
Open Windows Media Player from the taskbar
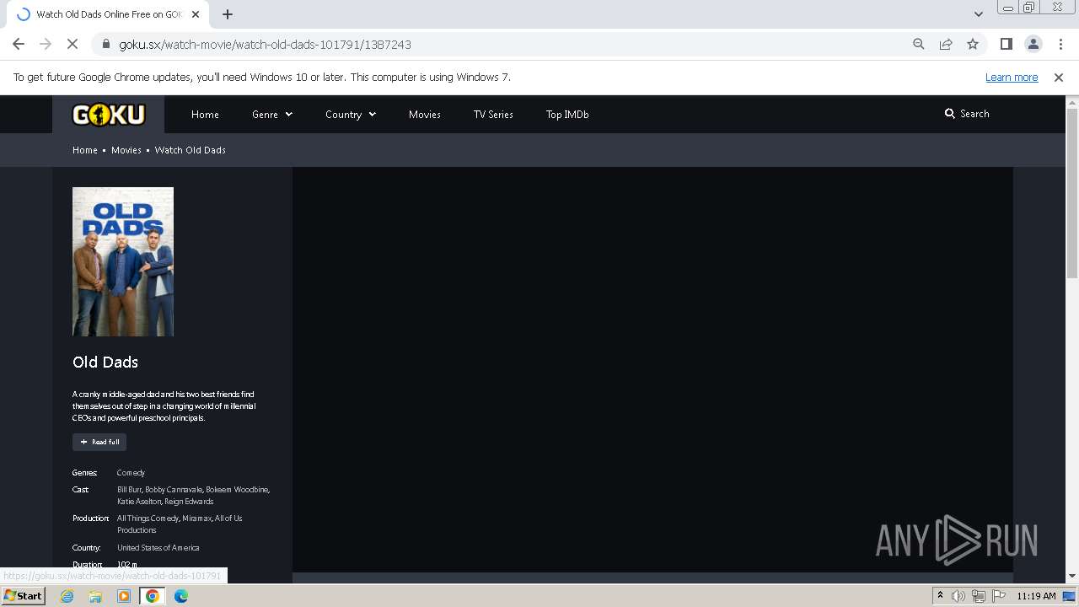(124, 596)
